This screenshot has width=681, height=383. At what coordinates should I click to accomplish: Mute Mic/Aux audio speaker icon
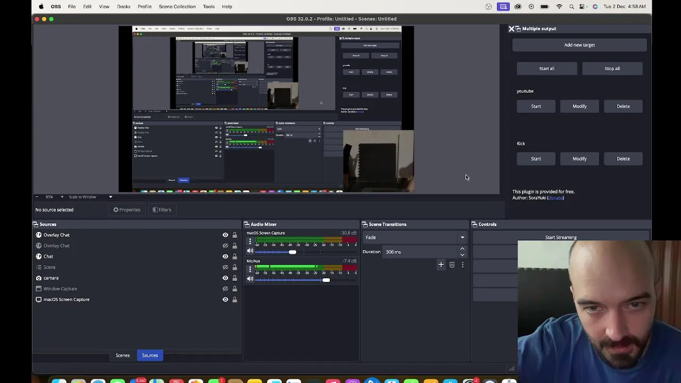(x=250, y=279)
